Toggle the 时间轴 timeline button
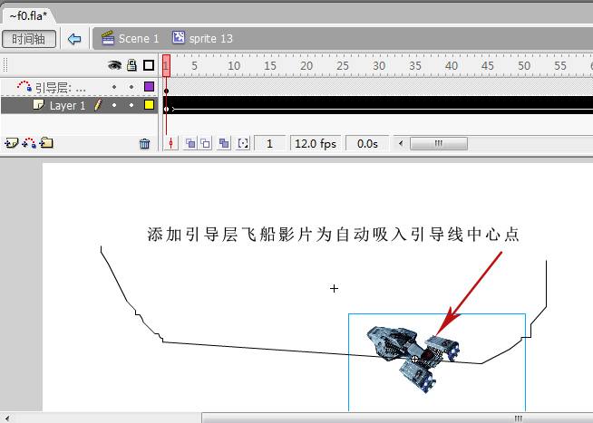The image size is (593, 423). click(x=29, y=39)
